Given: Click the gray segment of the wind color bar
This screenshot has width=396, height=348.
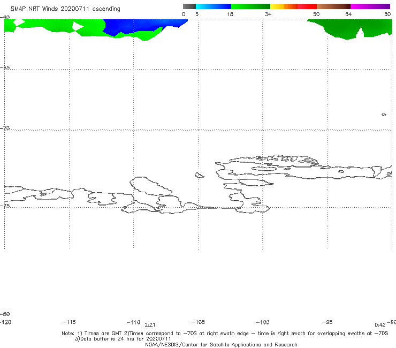Looking at the screenshot, I should (x=189, y=6).
